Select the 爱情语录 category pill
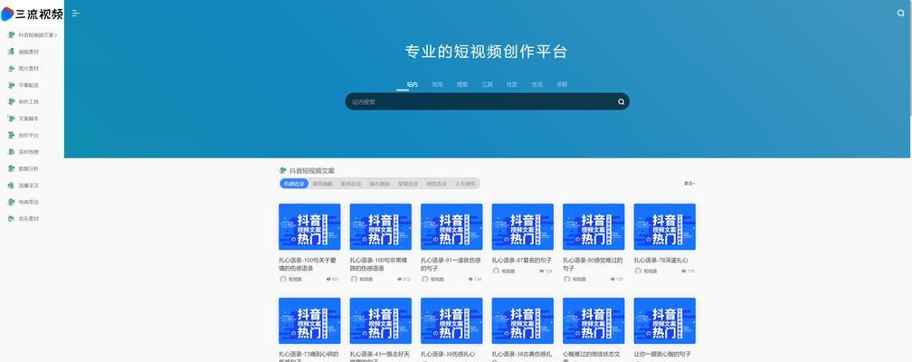Screen dimensions: 912x362 [408, 184]
